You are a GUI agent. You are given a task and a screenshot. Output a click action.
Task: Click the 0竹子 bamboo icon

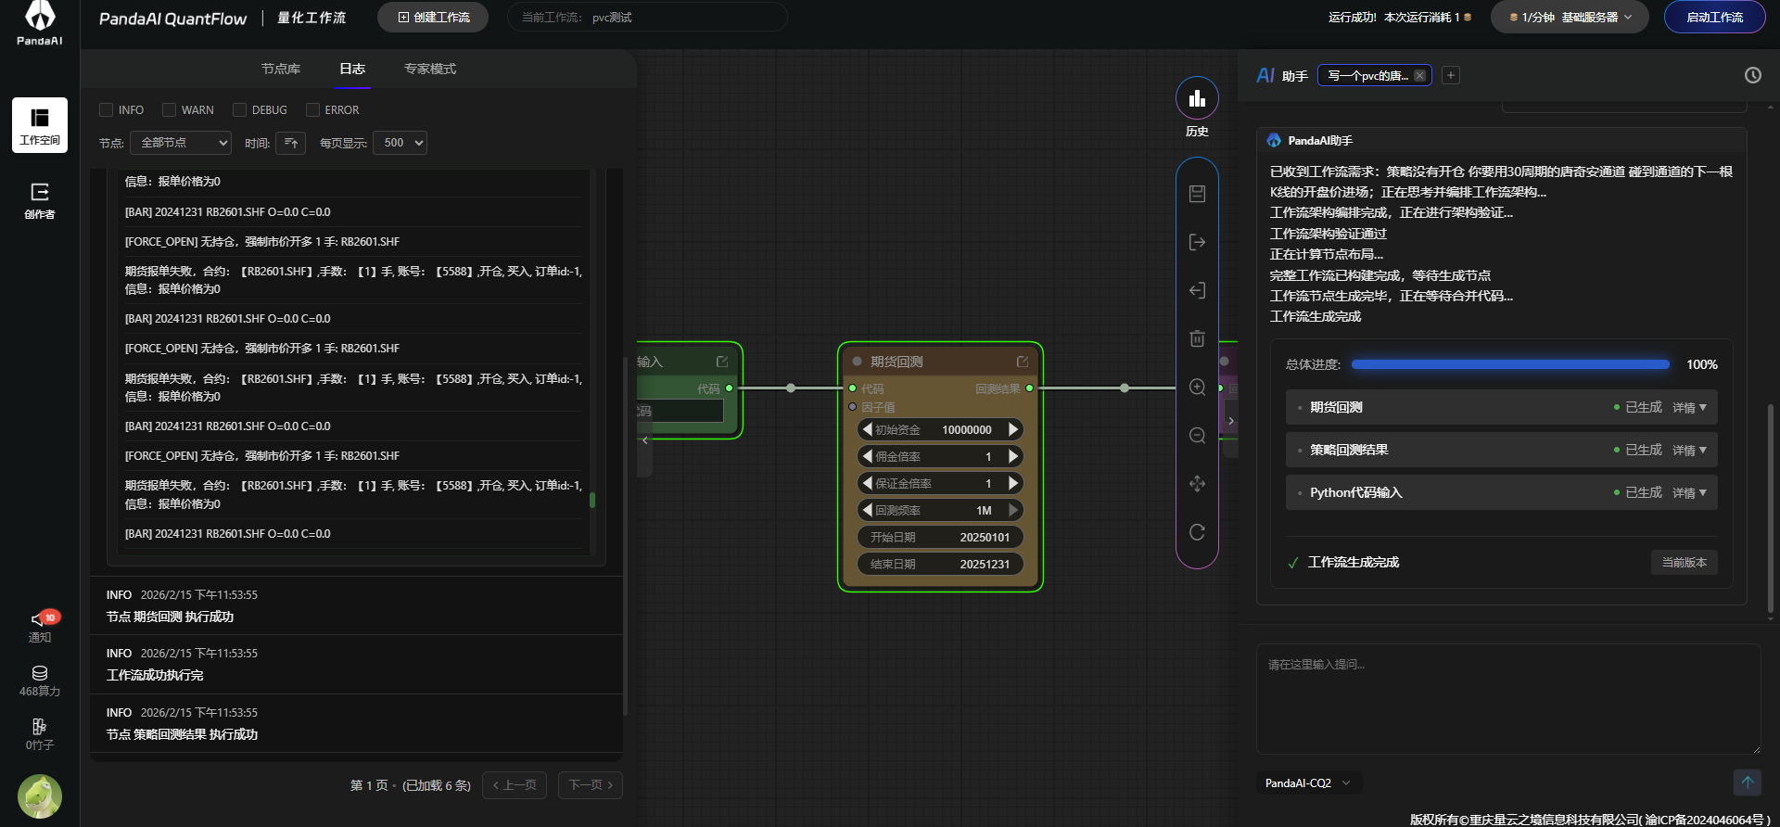(x=40, y=734)
